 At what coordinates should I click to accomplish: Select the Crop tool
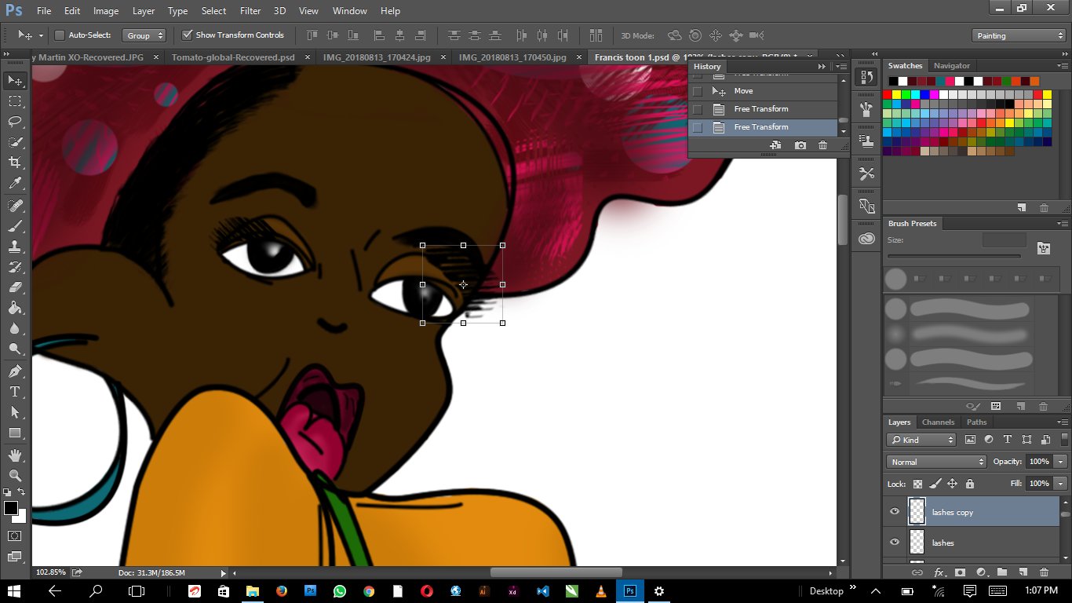[x=15, y=163]
